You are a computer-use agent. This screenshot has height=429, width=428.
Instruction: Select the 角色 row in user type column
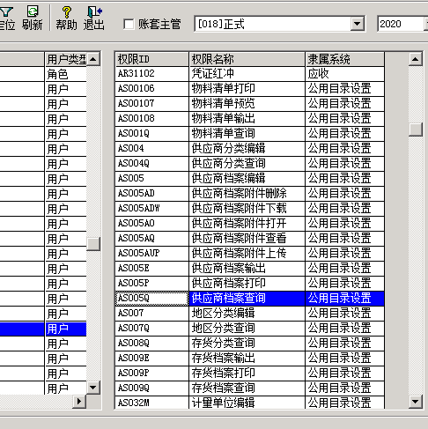pyautogui.click(x=65, y=74)
